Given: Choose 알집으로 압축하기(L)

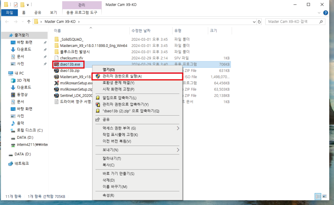Looking at the screenshot, I should click(x=137, y=98).
